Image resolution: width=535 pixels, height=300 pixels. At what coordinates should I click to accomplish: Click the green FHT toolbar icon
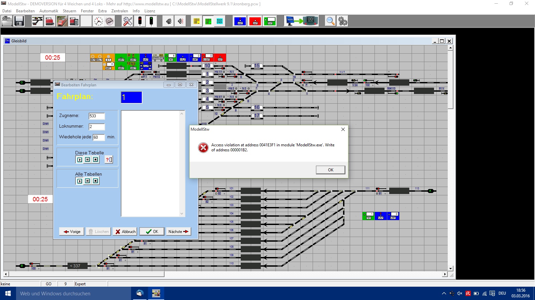[x=270, y=21]
